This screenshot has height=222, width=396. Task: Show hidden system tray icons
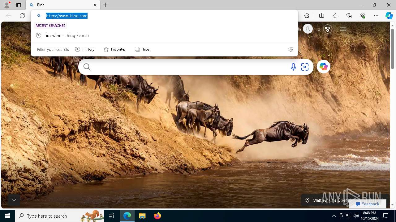point(334,216)
